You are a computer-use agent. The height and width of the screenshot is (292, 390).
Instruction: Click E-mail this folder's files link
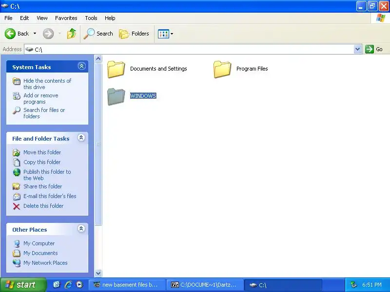50,196
